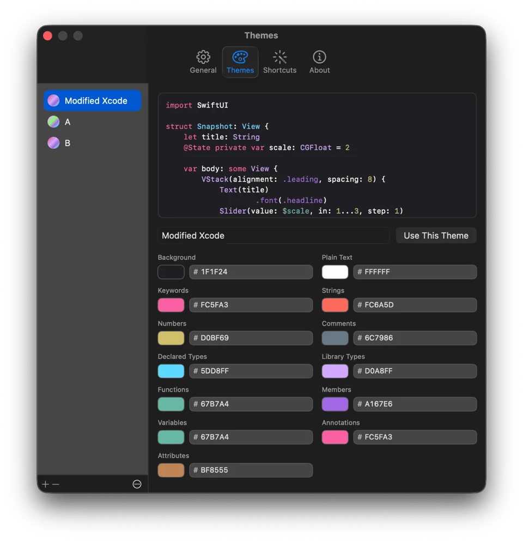Viewport: 523px width, 542px height.
Task: Click the Modified Xcode theme's color icon
Action: tap(53, 100)
